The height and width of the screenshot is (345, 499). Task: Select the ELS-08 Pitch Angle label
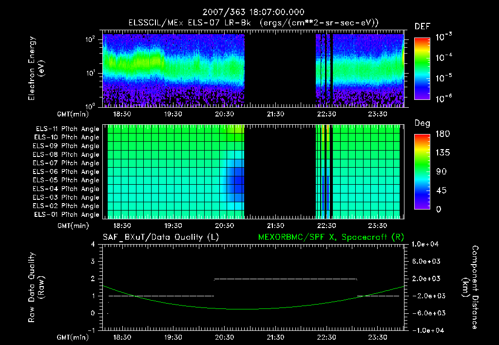[66, 154]
